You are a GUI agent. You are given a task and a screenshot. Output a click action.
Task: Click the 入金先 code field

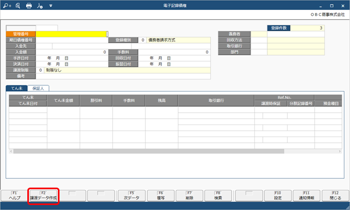point(44,46)
